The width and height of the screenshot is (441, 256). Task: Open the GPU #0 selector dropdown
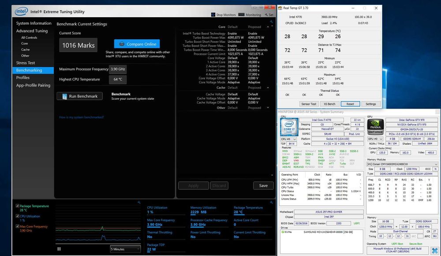point(375,139)
